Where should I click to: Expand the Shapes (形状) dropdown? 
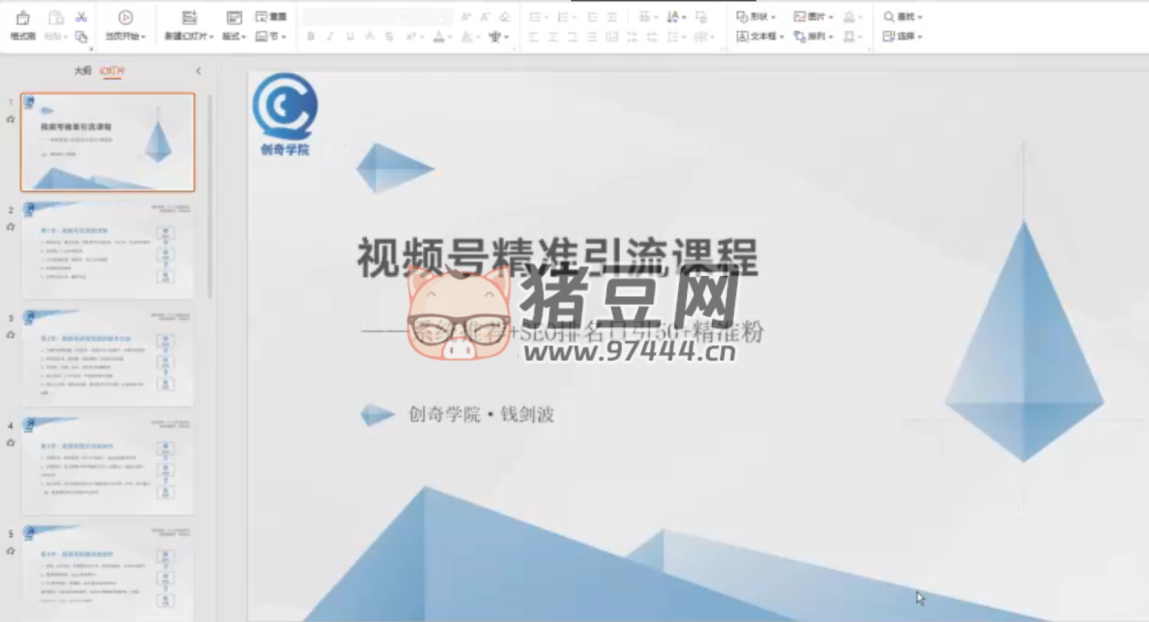click(756, 17)
